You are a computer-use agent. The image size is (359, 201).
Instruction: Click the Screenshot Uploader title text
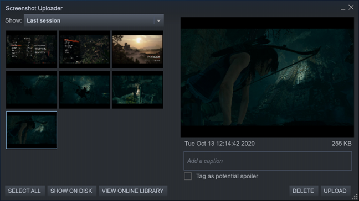click(34, 8)
